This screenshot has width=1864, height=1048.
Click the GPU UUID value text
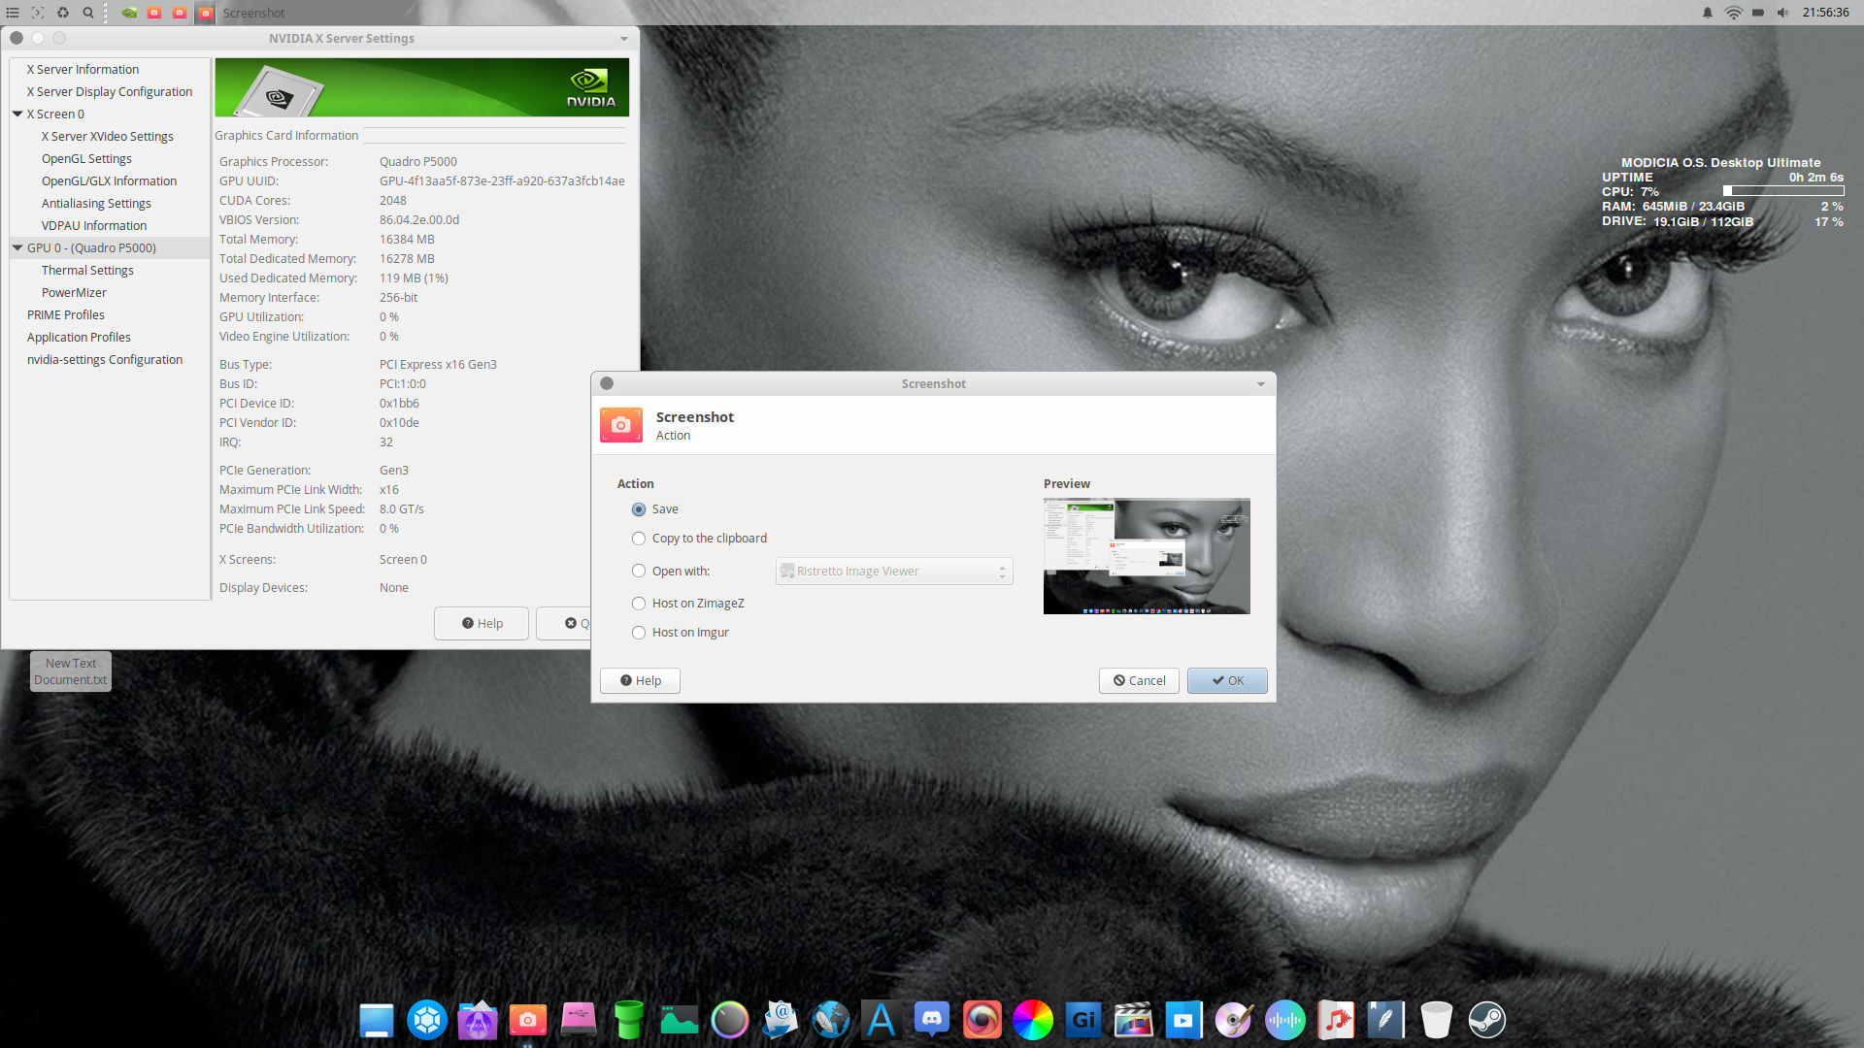click(x=502, y=181)
